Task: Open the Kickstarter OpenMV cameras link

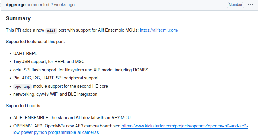Action: (x=185, y=126)
